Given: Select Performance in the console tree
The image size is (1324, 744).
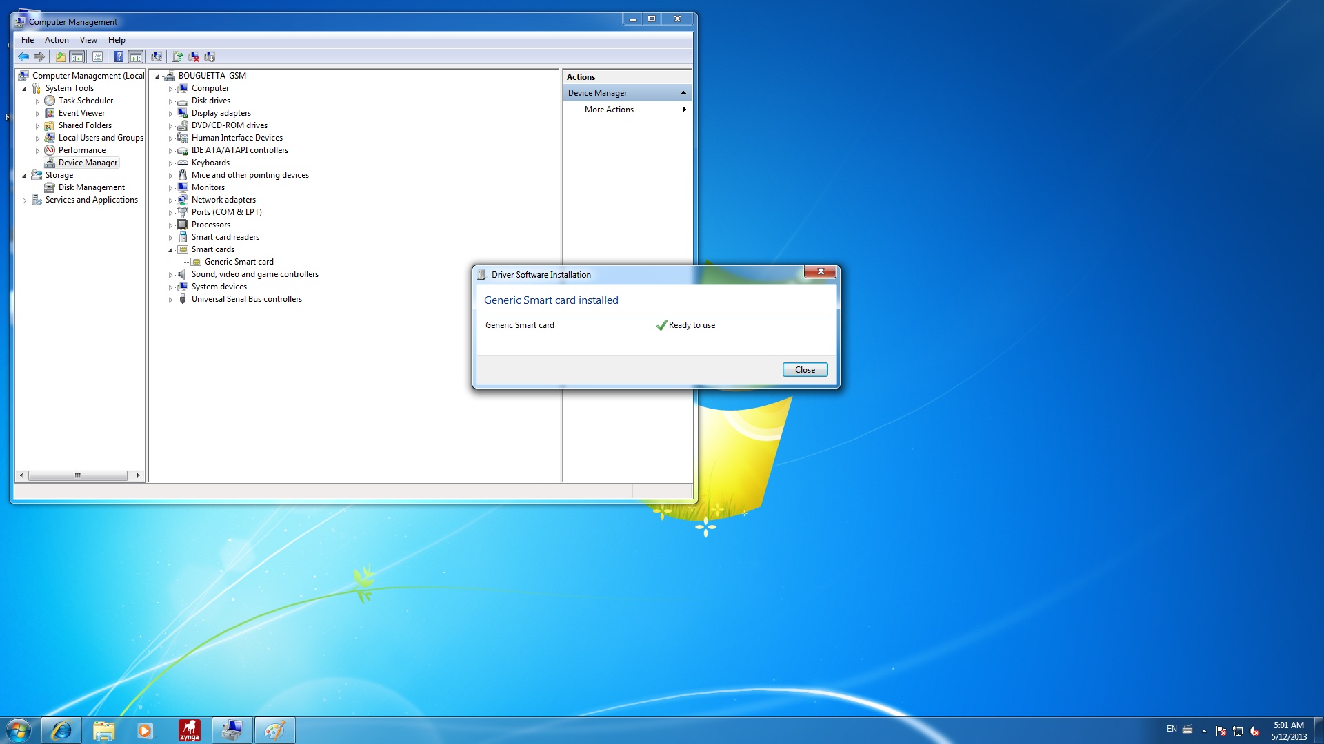Looking at the screenshot, I should 82,150.
